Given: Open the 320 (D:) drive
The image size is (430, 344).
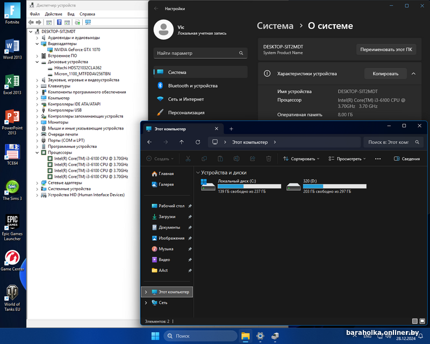Looking at the screenshot, I should (x=326, y=186).
